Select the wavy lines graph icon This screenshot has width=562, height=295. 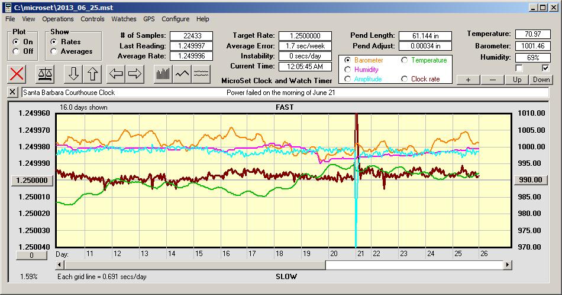tap(202, 74)
